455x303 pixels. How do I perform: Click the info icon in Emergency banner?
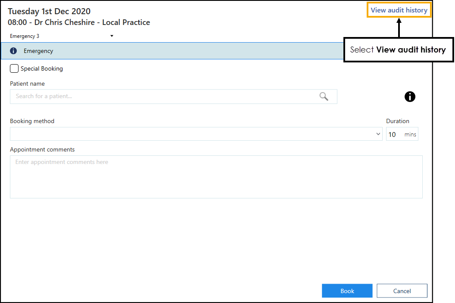coord(13,51)
